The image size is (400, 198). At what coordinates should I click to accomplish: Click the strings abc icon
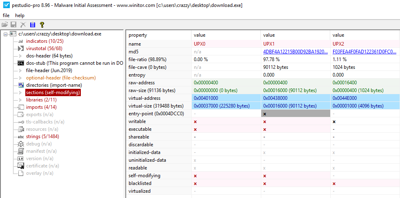coord(21,136)
